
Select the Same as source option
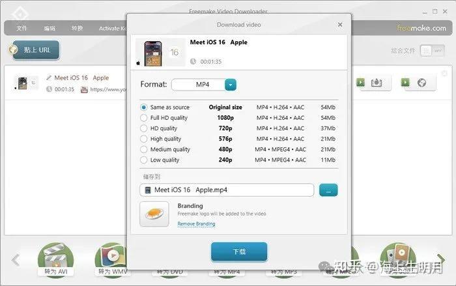144,107
